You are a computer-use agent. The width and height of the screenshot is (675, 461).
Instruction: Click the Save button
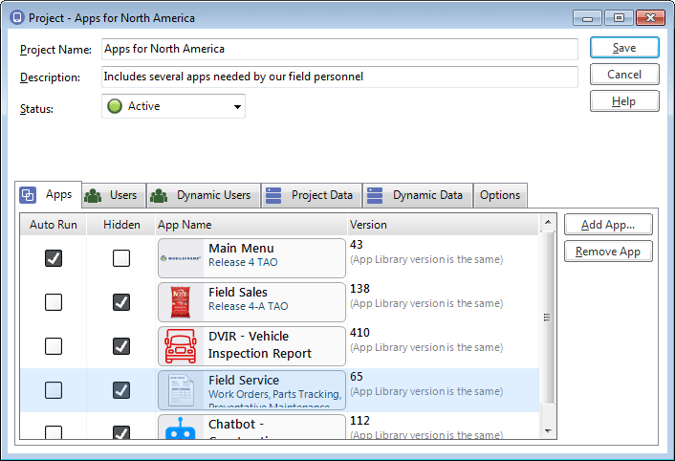[x=624, y=48]
